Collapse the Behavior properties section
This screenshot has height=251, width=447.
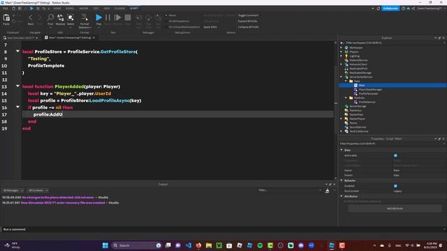click(342, 181)
